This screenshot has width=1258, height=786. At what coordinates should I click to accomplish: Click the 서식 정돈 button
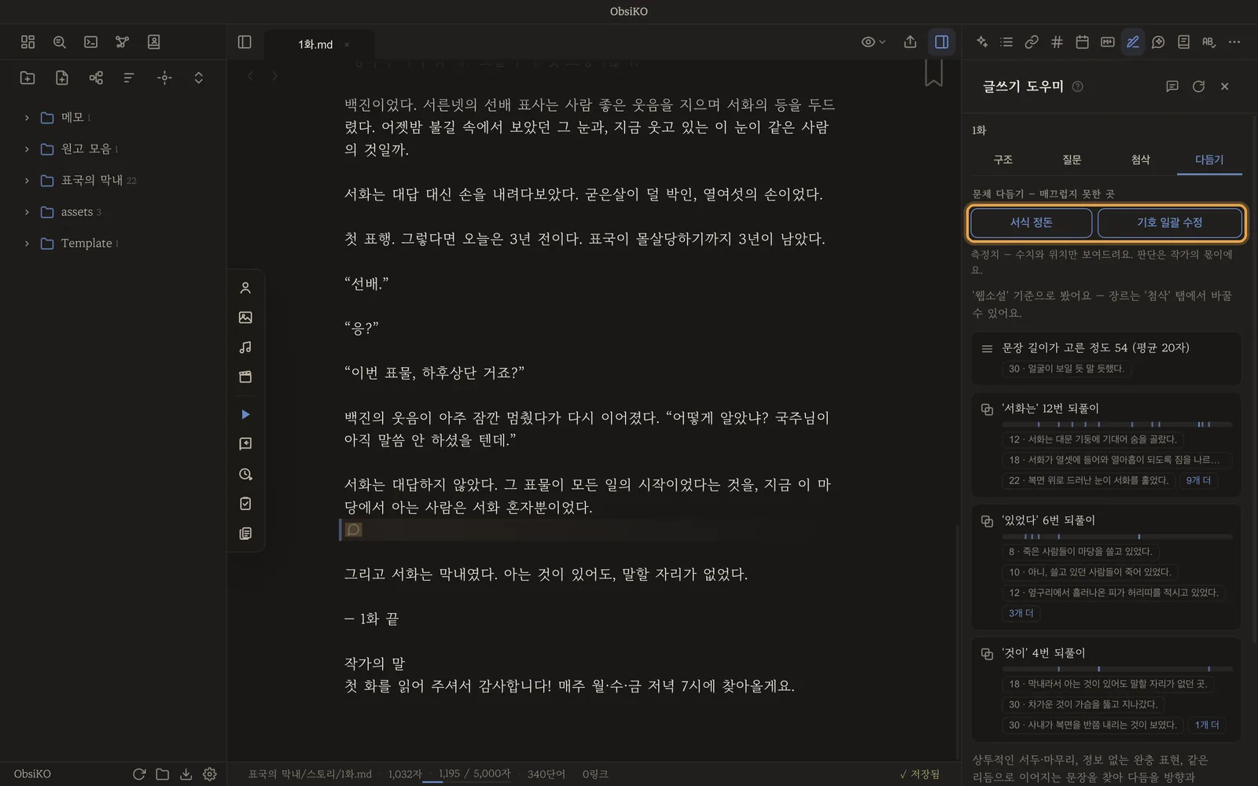tap(1031, 223)
